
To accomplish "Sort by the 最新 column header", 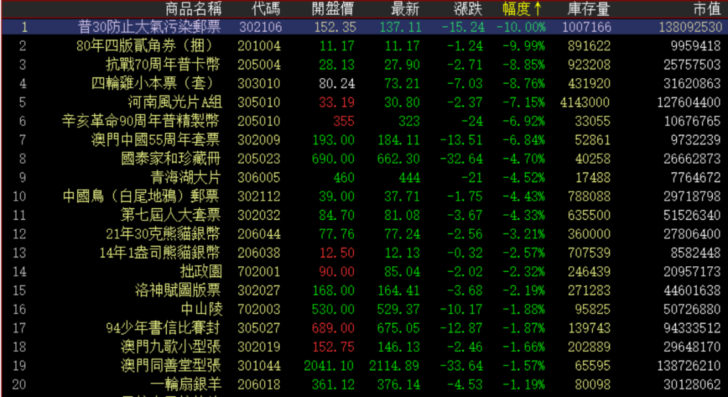I will 405,9.
